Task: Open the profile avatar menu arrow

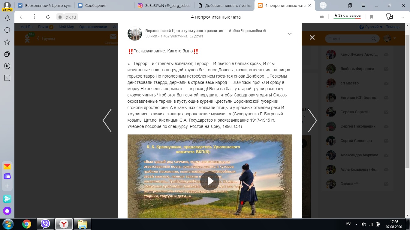Action: [x=395, y=38]
